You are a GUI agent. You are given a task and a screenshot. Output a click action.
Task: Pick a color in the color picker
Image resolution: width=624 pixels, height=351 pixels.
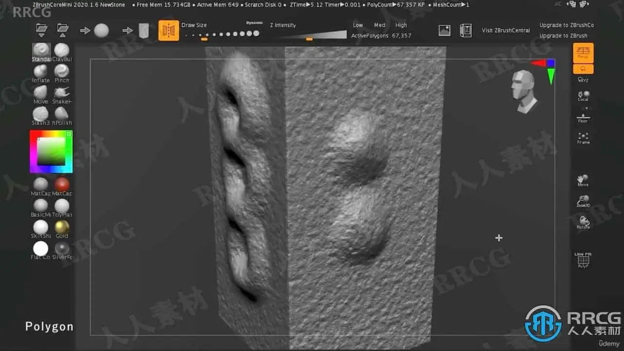[51, 152]
